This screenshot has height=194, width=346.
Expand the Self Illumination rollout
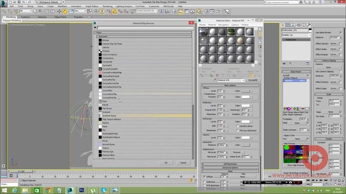230,164
